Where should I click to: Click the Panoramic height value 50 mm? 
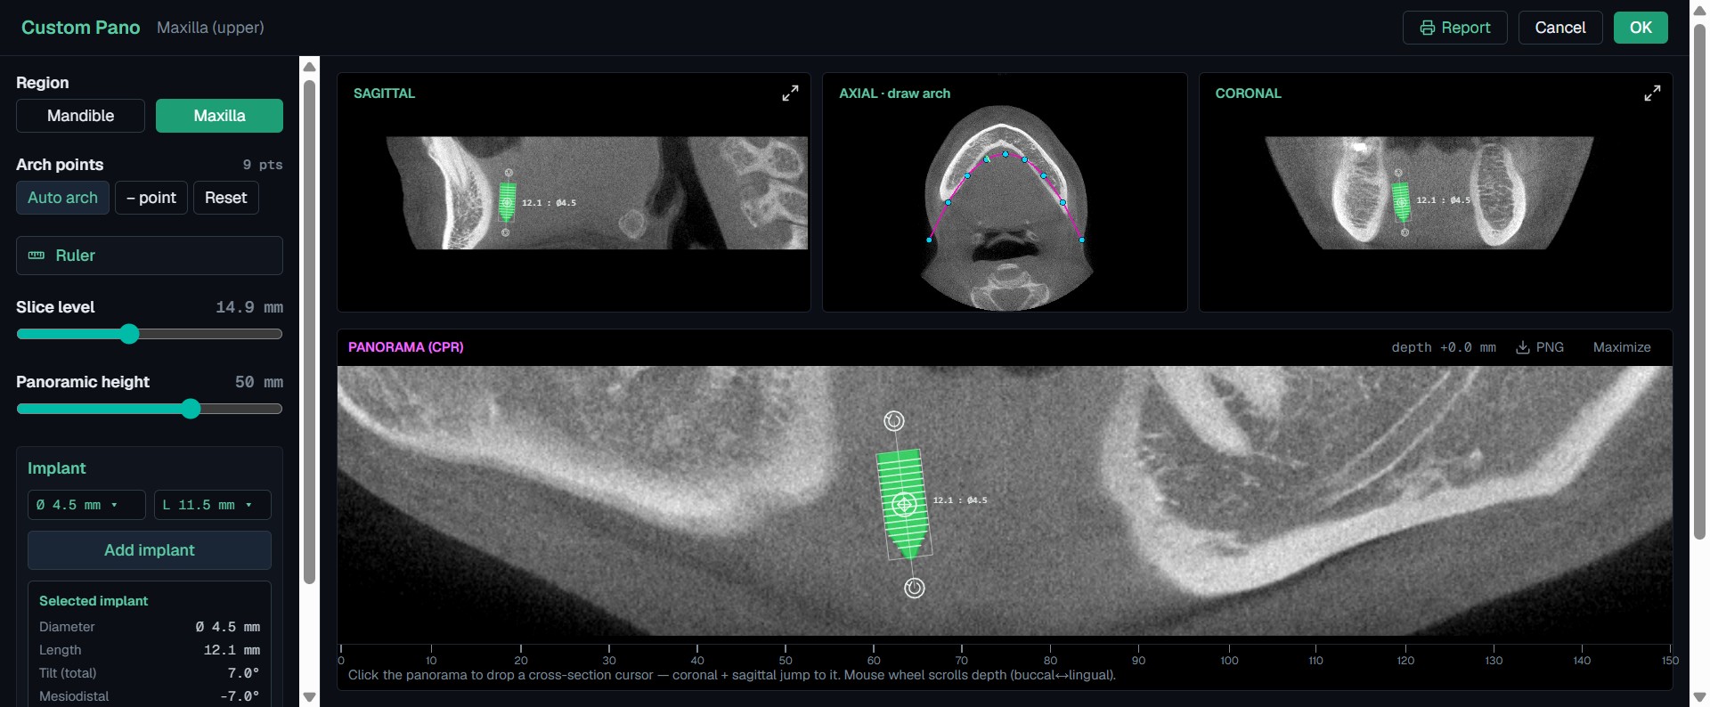(259, 382)
